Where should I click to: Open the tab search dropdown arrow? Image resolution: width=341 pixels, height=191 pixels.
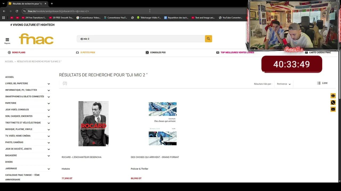coord(3,4)
